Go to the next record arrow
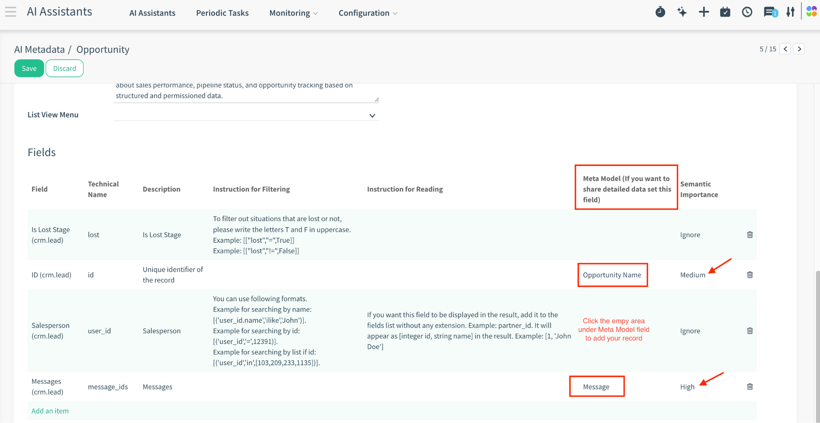This screenshot has height=423, width=820. (x=799, y=49)
